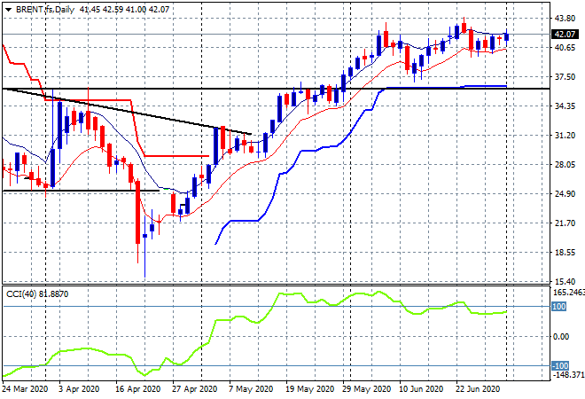Click the -148.371 CCI scale minimum
The height and width of the screenshot is (399, 585).
568,375
